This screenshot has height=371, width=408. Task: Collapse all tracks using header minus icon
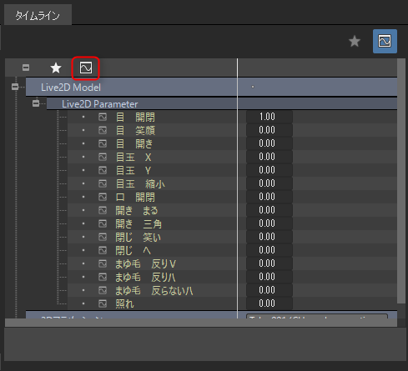(26, 68)
